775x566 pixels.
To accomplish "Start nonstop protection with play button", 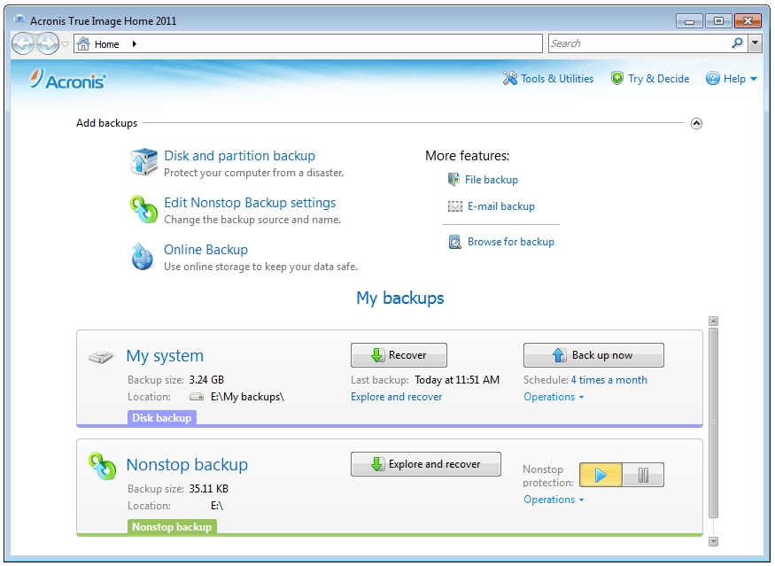I will click(601, 475).
